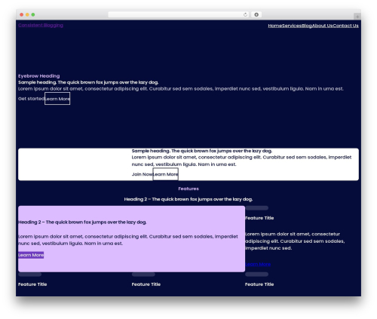
Task: Click the browser reload icon
Action: (245, 14)
